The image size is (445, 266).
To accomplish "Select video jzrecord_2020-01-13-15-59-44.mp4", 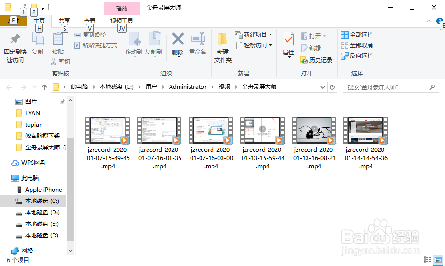I will [x=263, y=144].
